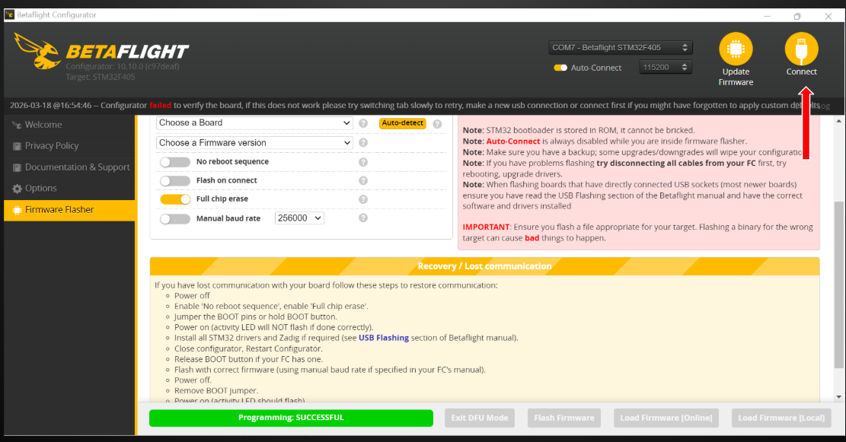Image resolution: width=846 pixels, height=442 pixels.
Task: Disable the Full chip erase toggle
Action: tap(175, 199)
